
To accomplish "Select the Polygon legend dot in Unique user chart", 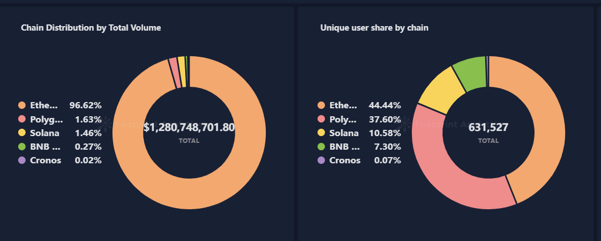I will [x=321, y=119].
